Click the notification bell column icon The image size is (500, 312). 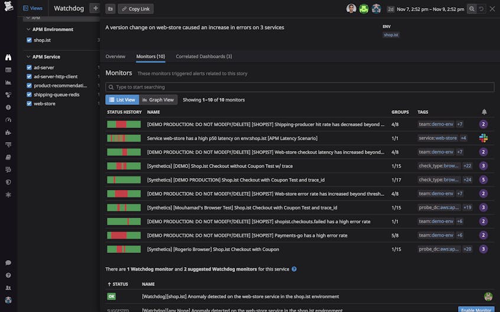coord(484,112)
